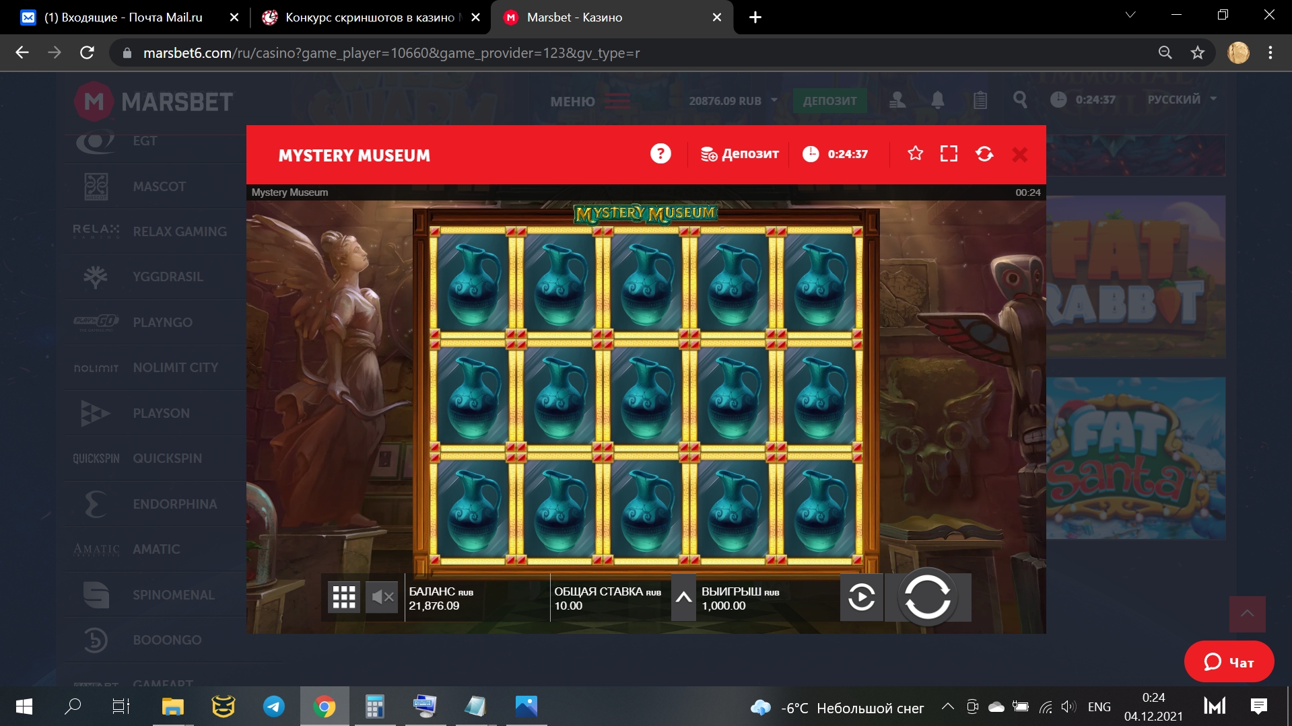
Task: Open the clipboard history icon in header
Action: [x=980, y=100]
